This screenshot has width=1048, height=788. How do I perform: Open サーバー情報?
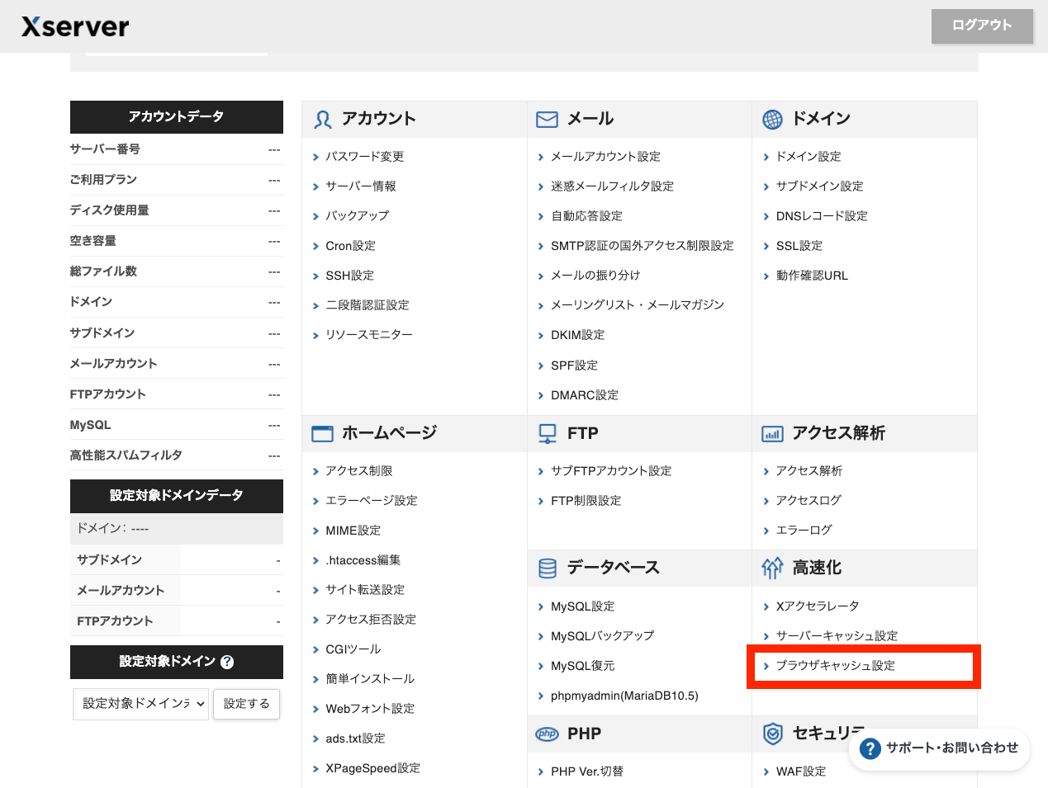click(360, 186)
